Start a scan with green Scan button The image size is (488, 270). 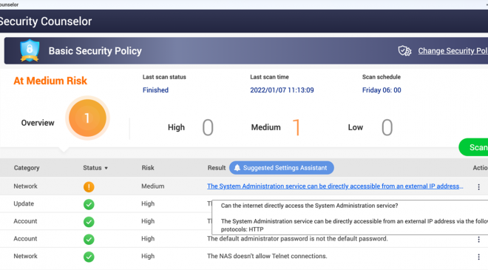(x=473, y=147)
